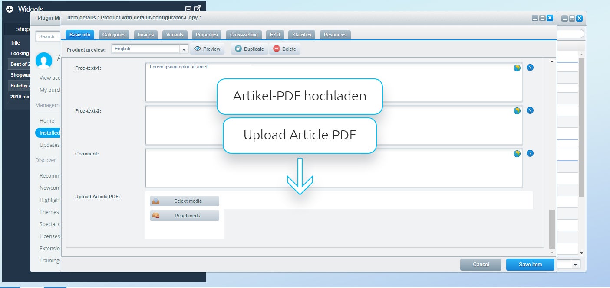Open the Product preview language dropdown
The width and height of the screenshot is (610, 288).
pos(184,49)
